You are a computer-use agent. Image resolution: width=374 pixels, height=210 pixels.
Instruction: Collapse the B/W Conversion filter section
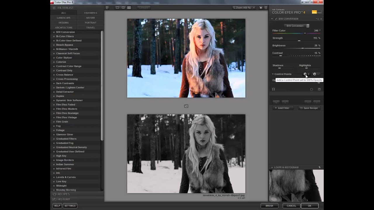(272, 19)
